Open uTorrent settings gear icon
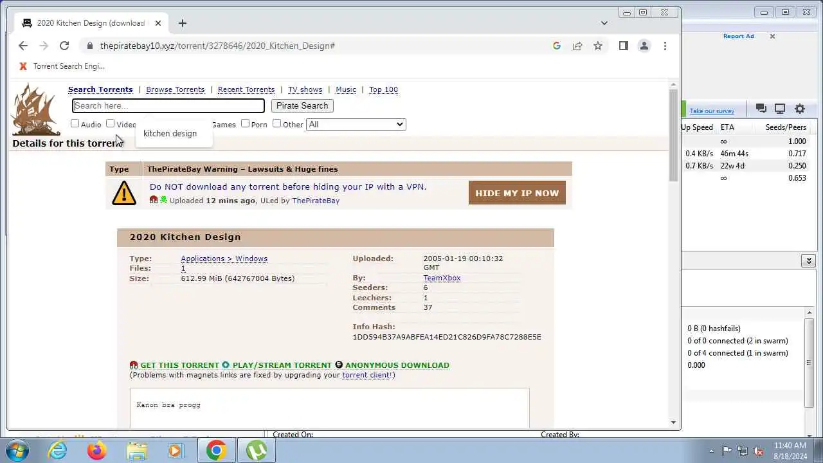823x463 pixels. [x=800, y=109]
